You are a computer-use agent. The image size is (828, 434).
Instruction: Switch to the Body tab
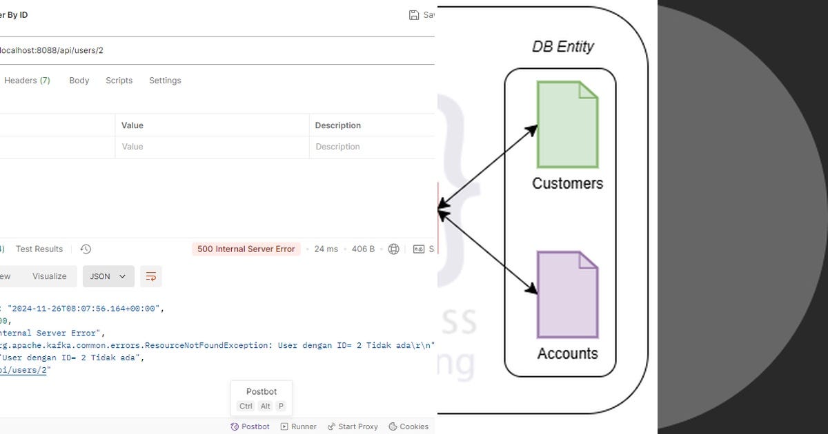(79, 80)
